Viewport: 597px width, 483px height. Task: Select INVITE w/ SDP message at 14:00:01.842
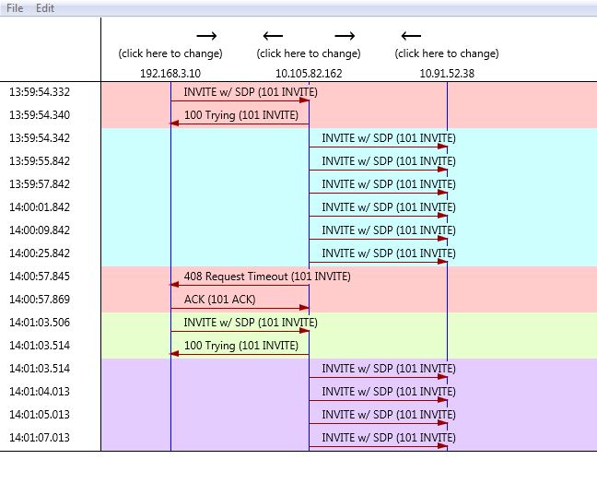[x=389, y=207]
